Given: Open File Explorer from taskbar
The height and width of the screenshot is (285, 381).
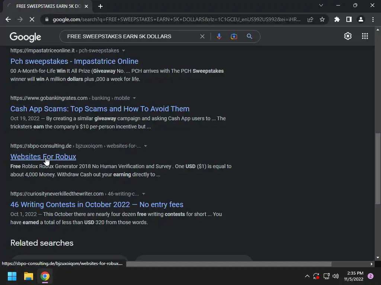Looking at the screenshot, I should tap(28, 276).
